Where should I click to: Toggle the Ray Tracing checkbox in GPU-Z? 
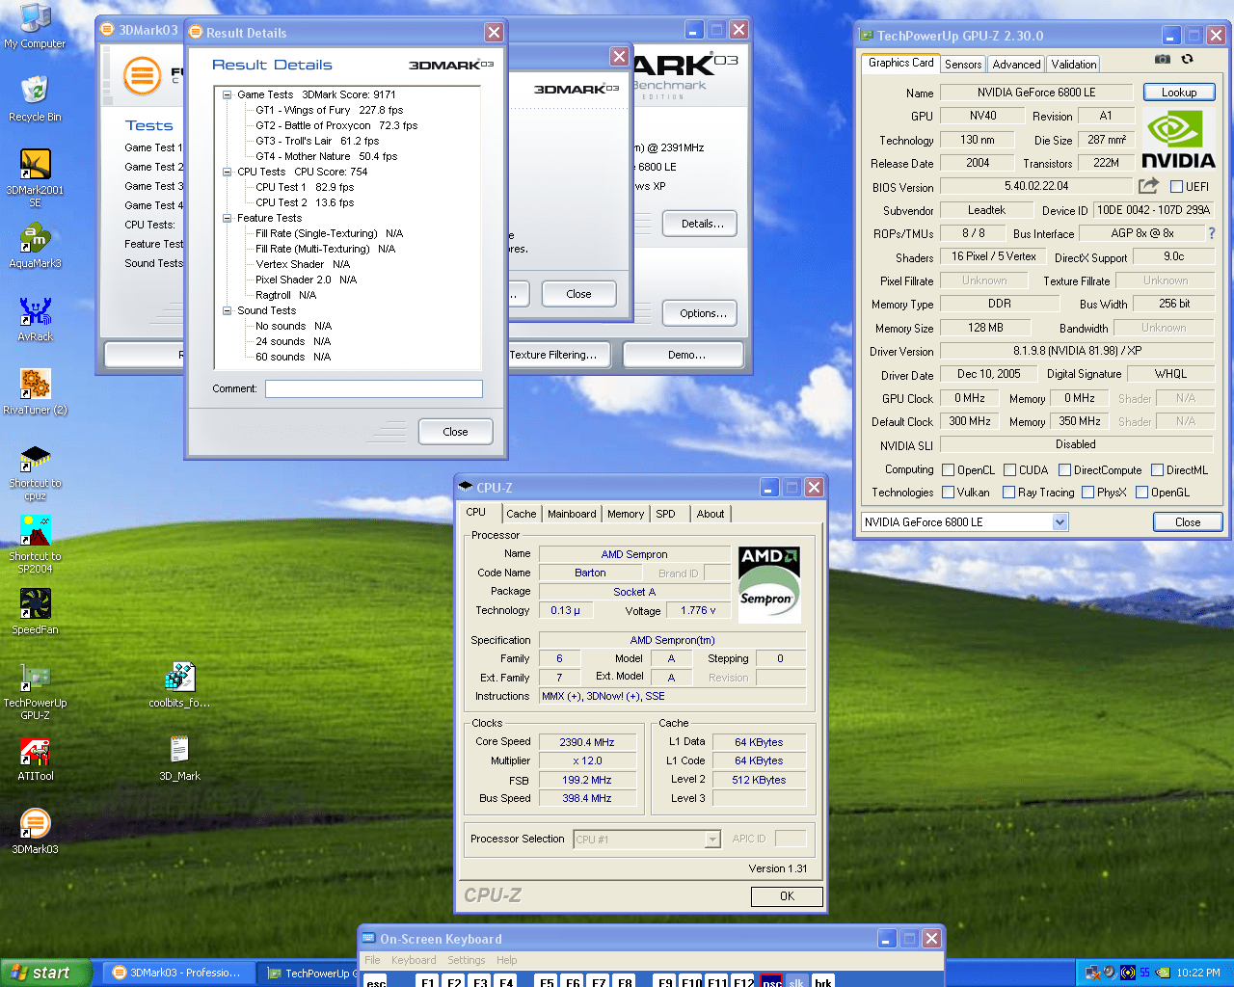point(1009,493)
